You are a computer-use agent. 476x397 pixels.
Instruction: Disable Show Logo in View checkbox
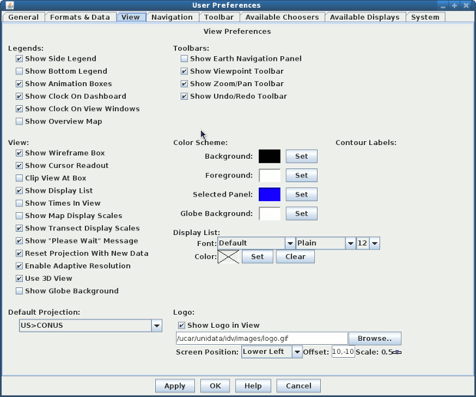(182, 325)
